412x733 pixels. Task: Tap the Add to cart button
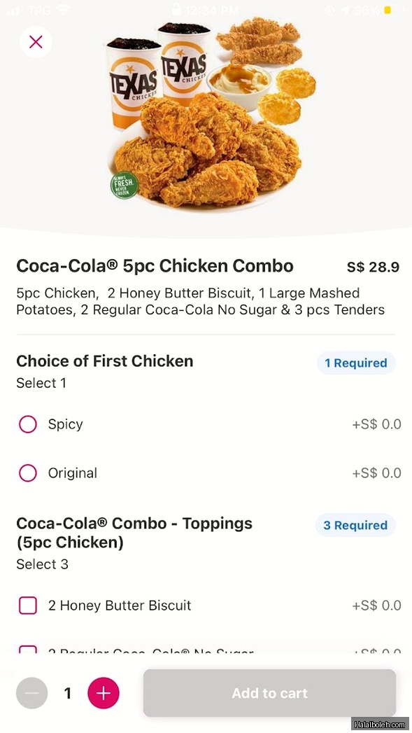[269, 693]
